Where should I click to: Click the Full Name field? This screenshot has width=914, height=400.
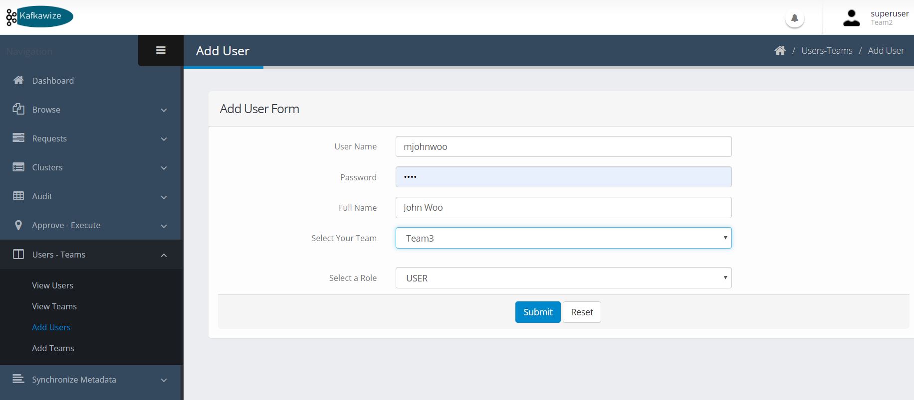tap(564, 207)
